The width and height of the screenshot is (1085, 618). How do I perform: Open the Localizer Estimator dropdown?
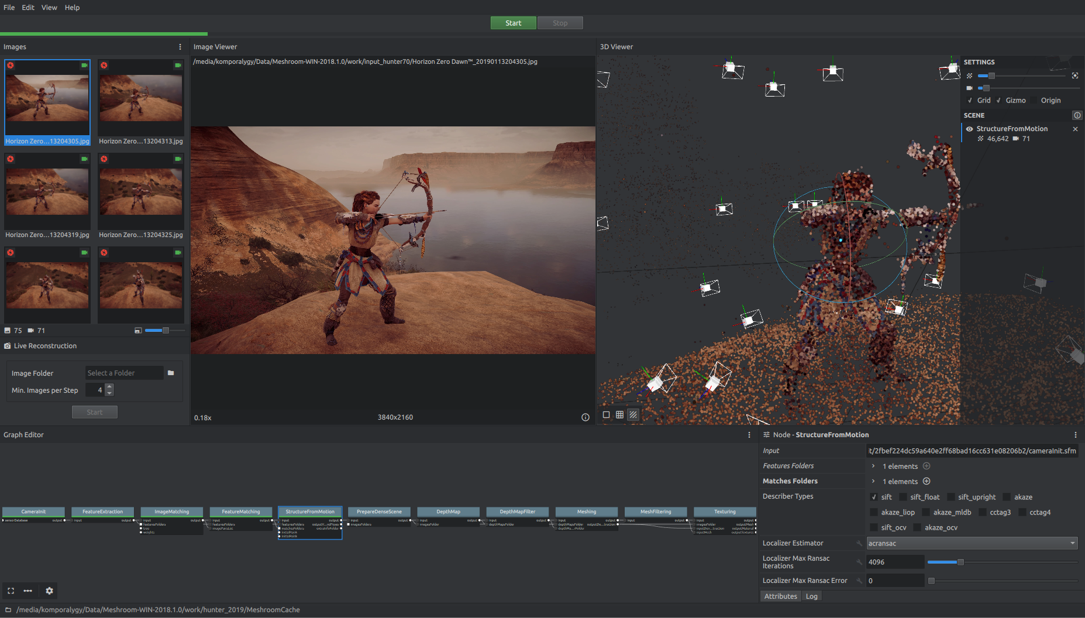[972, 543]
